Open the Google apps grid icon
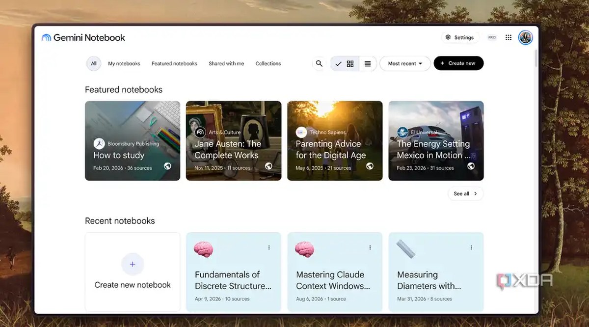 click(x=509, y=37)
